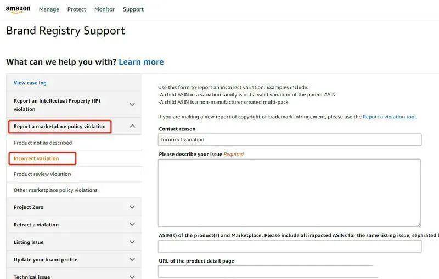439x279 pixels.
Task: Expand the Listing issue section
Action: tap(74, 242)
